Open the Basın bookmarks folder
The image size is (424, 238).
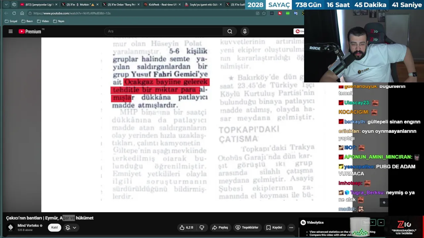tap(27, 21)
